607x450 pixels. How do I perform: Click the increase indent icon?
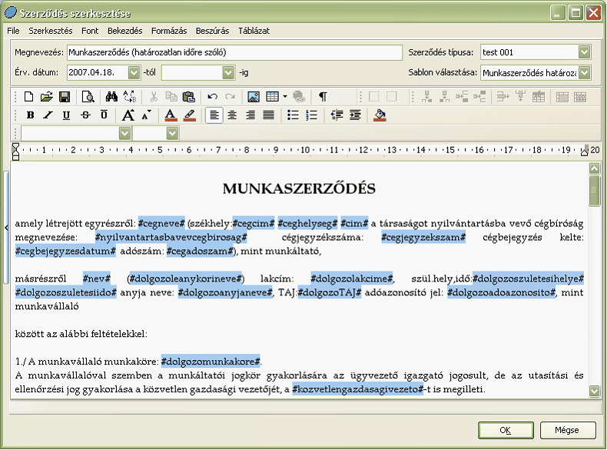click(x=355, y=115)
